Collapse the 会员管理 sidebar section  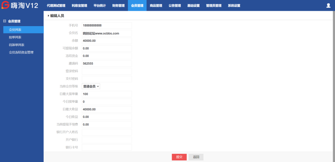5,21
